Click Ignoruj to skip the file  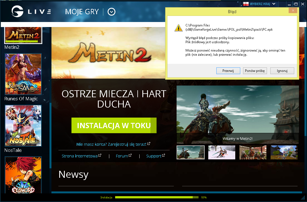point(282,71)
